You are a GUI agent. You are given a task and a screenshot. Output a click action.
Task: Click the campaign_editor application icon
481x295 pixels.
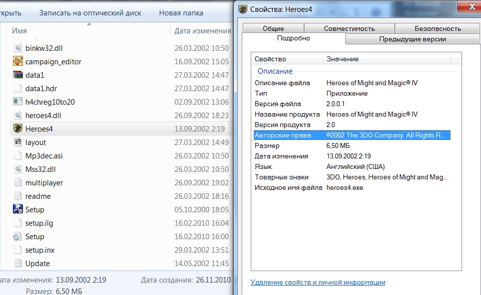tap(18, 61)
